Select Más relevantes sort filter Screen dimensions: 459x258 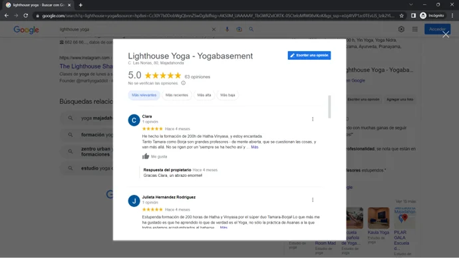pos(144,95)
